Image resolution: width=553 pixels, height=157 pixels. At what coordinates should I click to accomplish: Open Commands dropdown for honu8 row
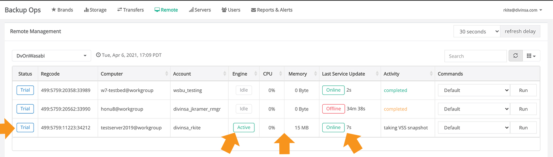point(474,109)
